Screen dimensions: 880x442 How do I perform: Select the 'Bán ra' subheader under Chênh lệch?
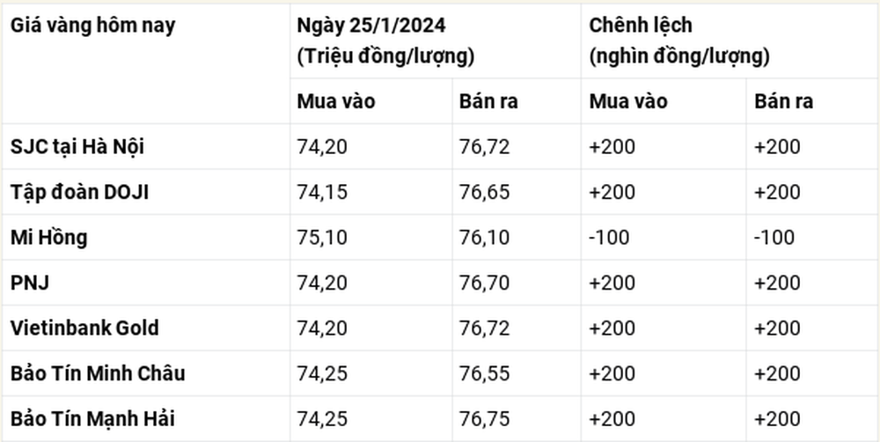[783, 101]
